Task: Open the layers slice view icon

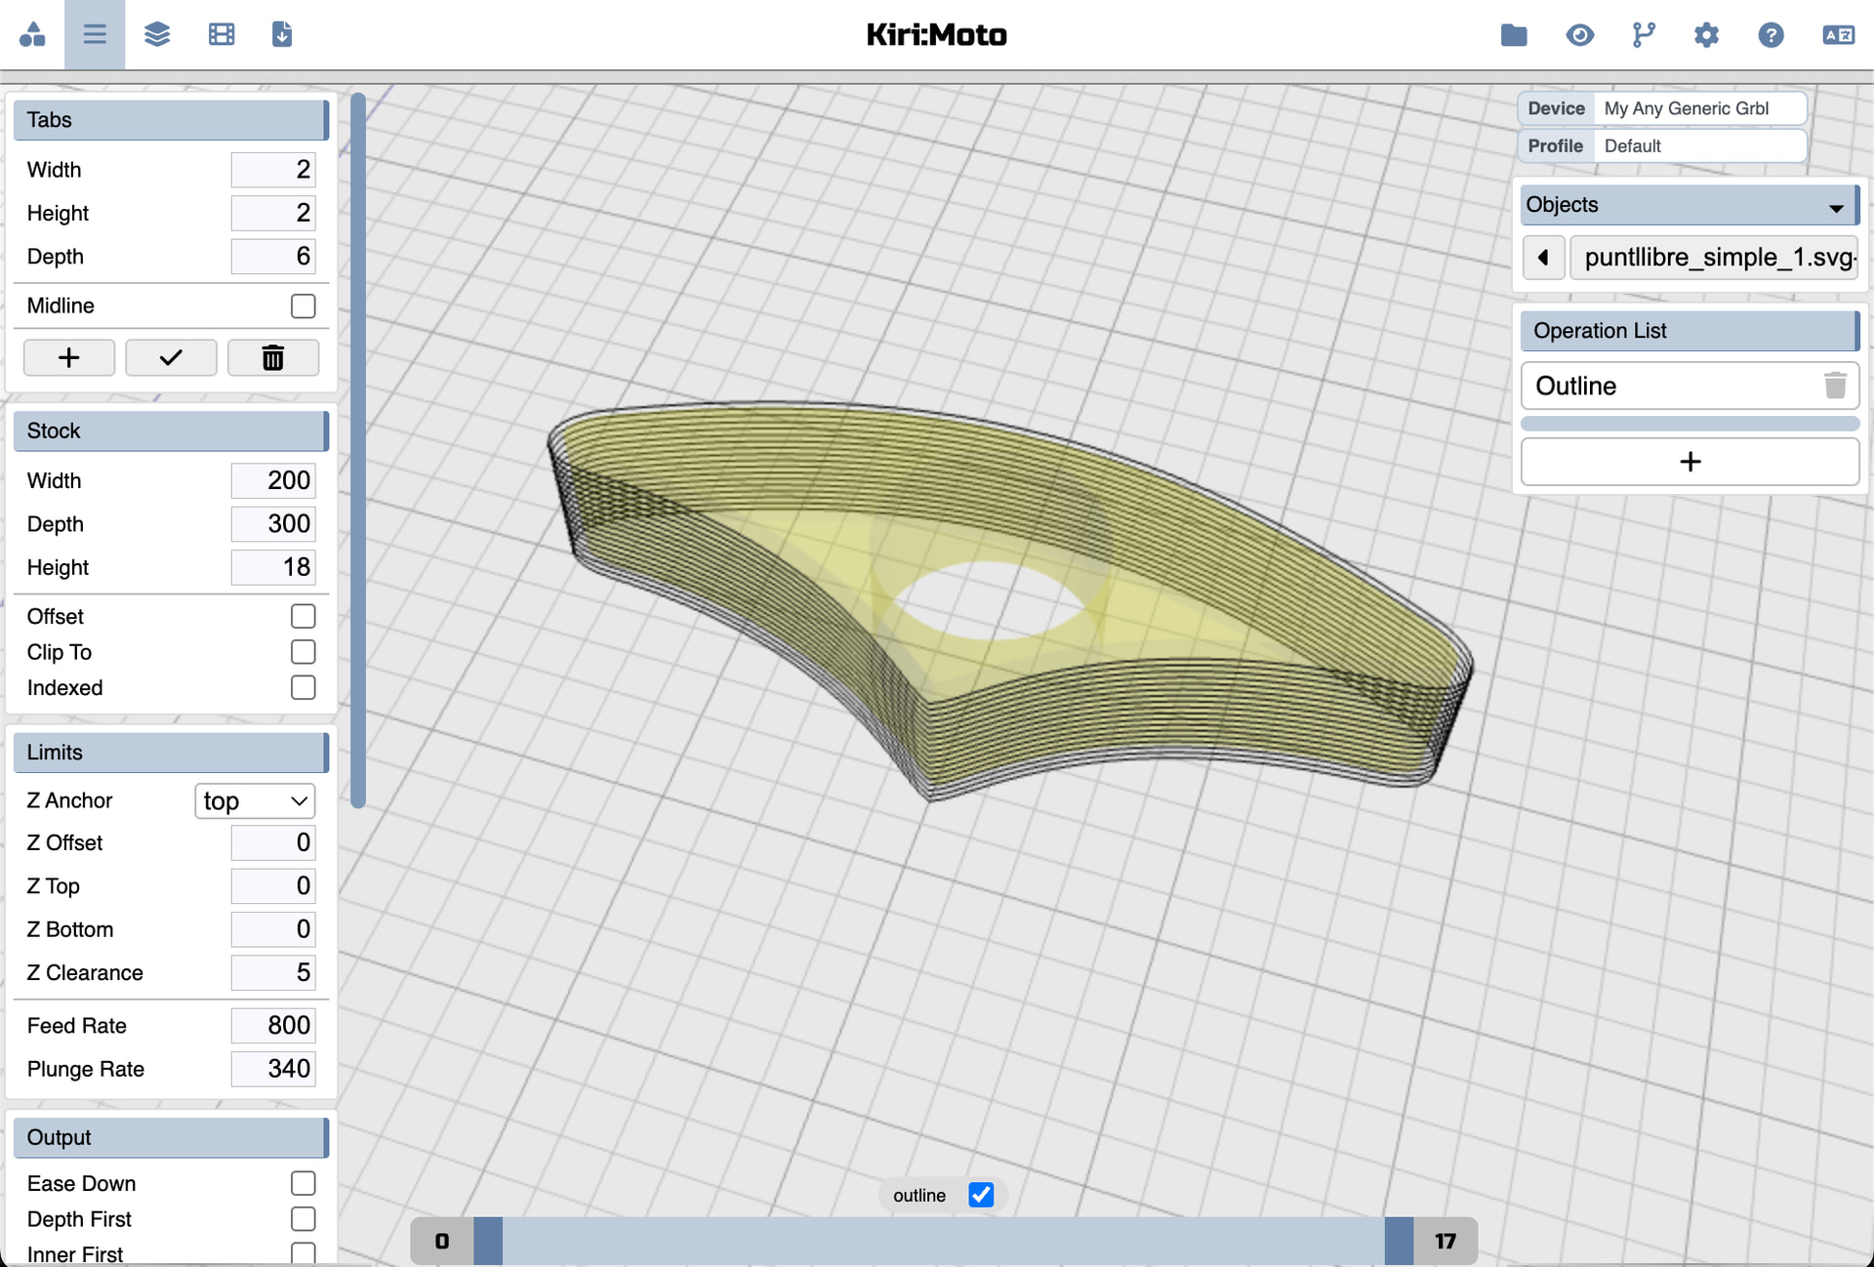Action: [x=157, y=35]
